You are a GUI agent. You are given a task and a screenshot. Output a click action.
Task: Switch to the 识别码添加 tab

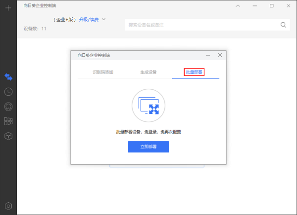coord(103,72)
